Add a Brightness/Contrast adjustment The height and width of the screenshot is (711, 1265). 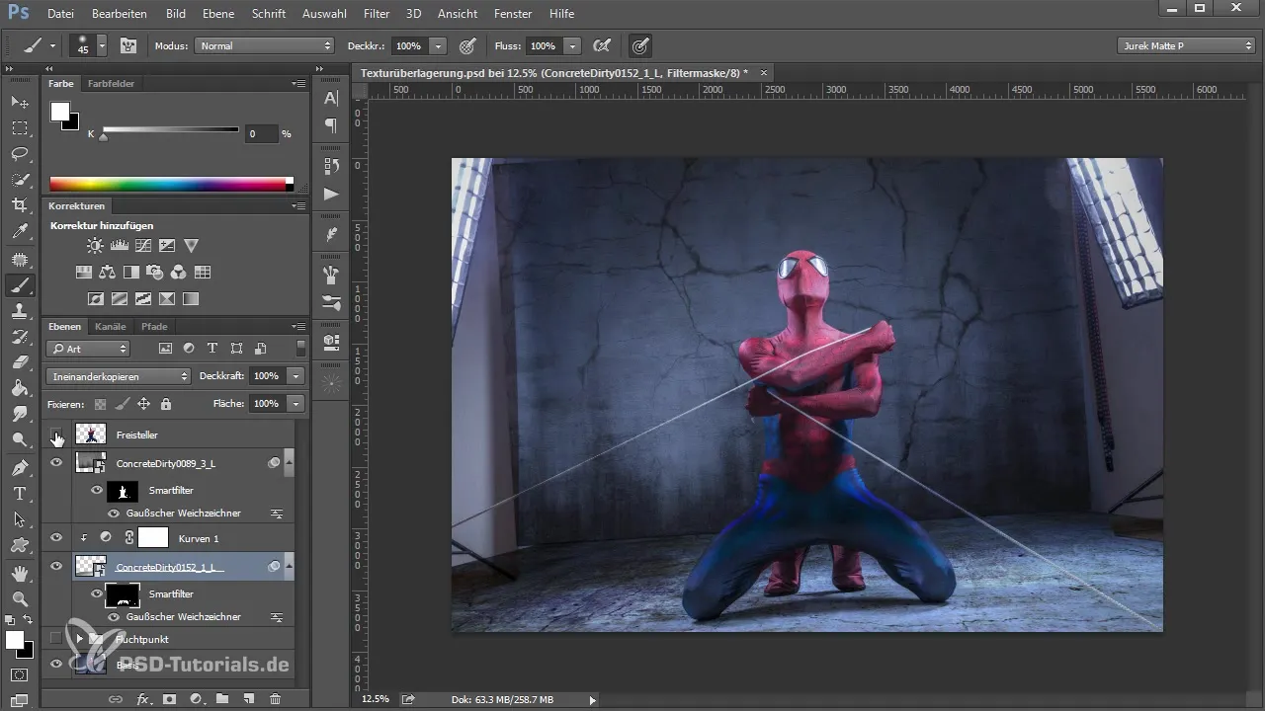pyautogui.click(x=95, y=245)
